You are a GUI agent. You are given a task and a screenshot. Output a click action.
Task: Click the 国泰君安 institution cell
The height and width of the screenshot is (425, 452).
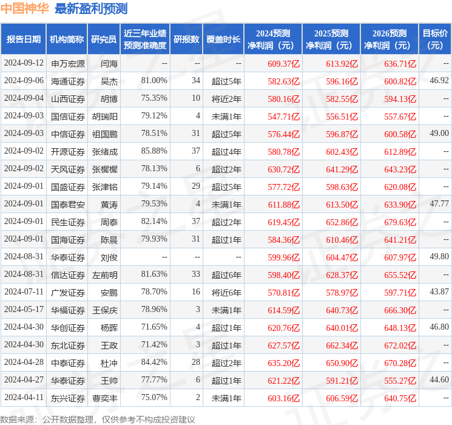[68, 204]
